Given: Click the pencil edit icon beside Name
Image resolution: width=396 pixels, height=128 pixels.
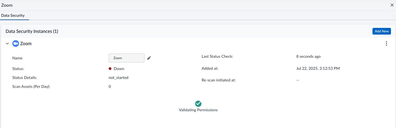Looking at the screenshot, I should [x=149, y=58].
